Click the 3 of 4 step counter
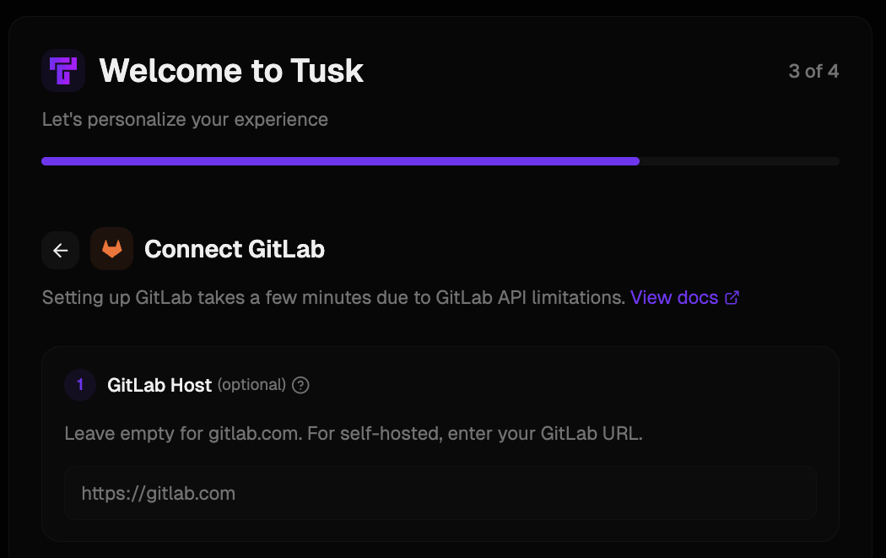The height and width of the screenshot is (558, 886). click(x=812, y=71)
